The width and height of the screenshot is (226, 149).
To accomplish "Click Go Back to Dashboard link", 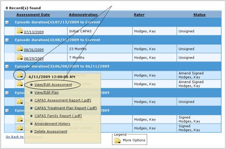I will tap(24, 137).
